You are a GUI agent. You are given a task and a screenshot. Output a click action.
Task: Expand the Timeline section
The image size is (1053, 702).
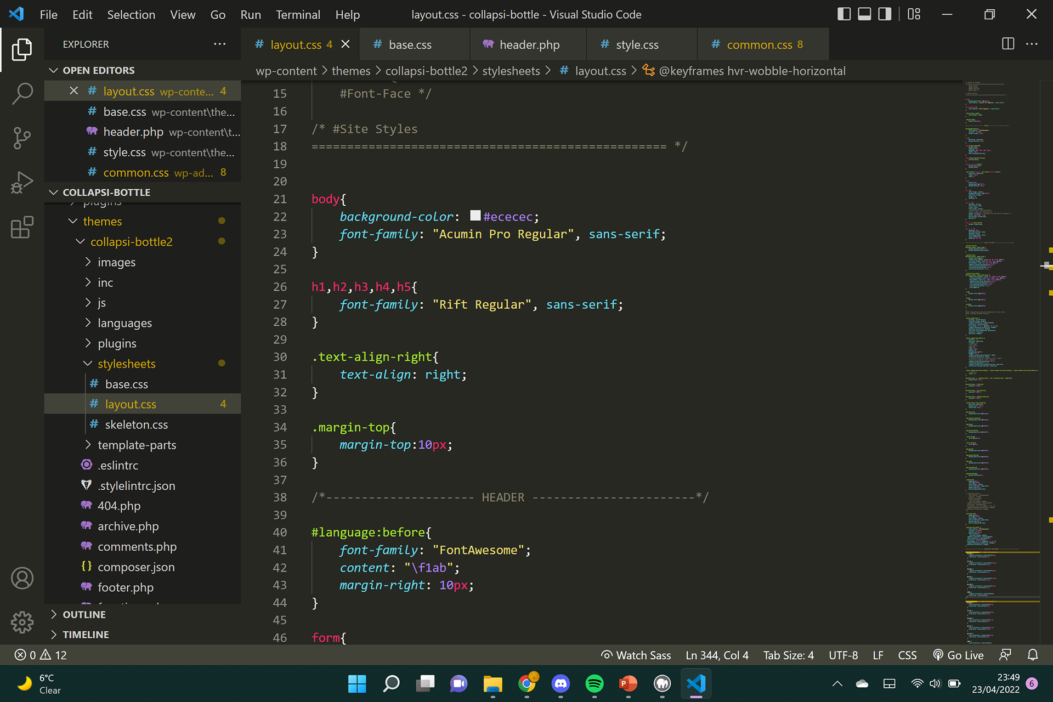point(54,635)
